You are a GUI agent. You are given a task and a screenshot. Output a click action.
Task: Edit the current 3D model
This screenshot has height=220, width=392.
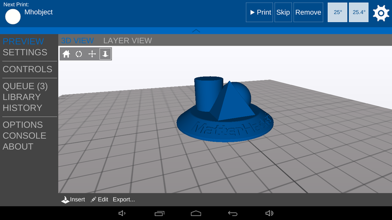(x=99, y=199)
